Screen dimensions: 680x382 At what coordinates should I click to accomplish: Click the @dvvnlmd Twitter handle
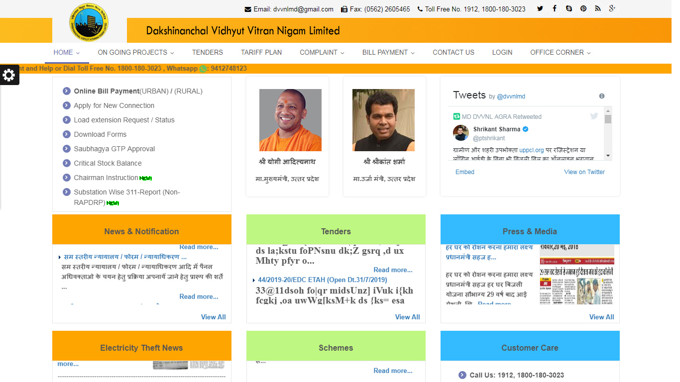click(511, 96)
